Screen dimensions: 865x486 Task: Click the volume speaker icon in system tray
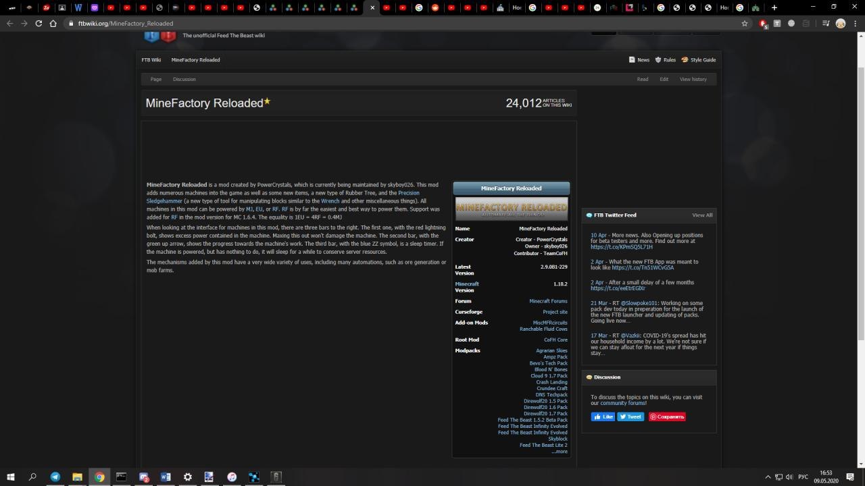click(x=789, y=477)
